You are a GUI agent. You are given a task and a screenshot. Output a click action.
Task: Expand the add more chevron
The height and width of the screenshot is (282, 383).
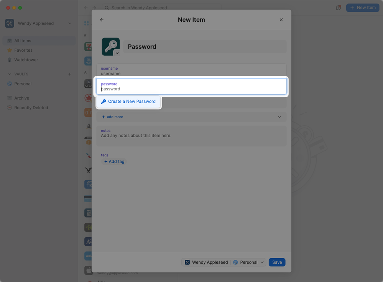(x=279, y=117)
